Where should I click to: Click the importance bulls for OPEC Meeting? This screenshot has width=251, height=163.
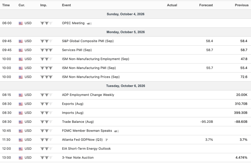(46, 23)
